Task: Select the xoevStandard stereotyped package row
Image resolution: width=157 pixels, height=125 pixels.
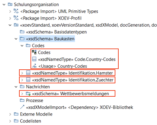Action: coord(85,25)
